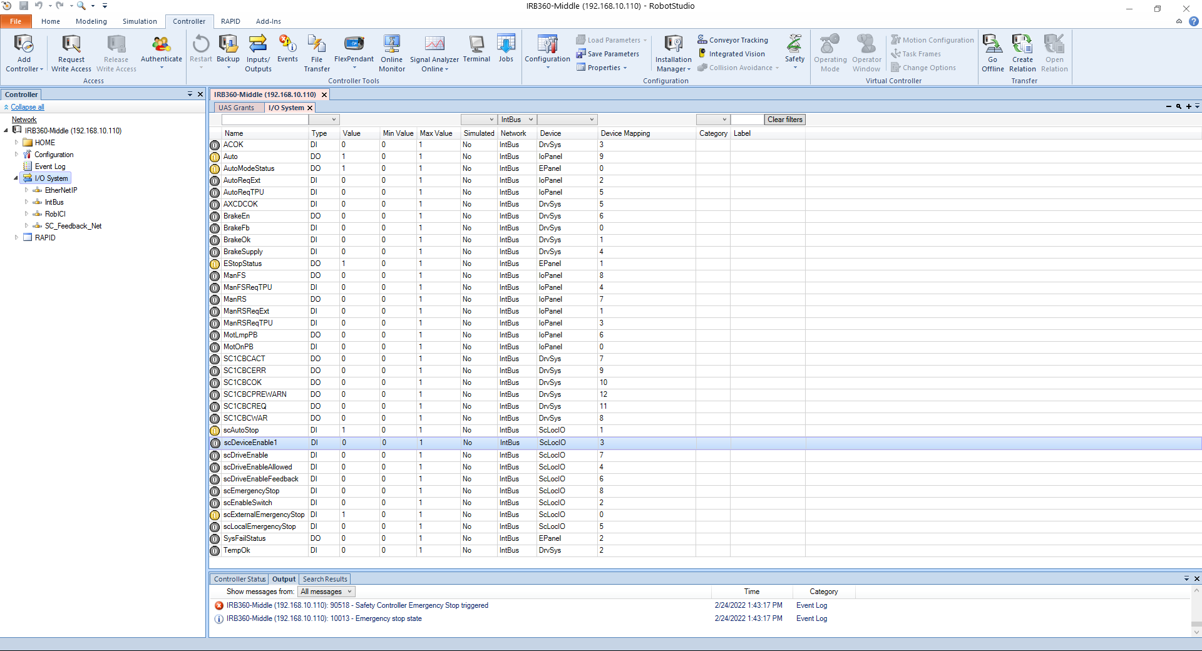The height and width of the screenshot is (651, 1202).
Task: Click the Label filter input field
Action: [747, 120]
